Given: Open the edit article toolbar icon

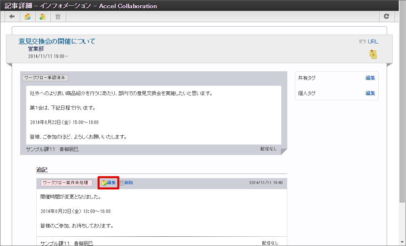Looking at the screenshot, I should [x=27, y=16].
